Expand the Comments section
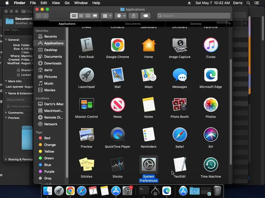265x198 pixels. [x=6, y=113]
